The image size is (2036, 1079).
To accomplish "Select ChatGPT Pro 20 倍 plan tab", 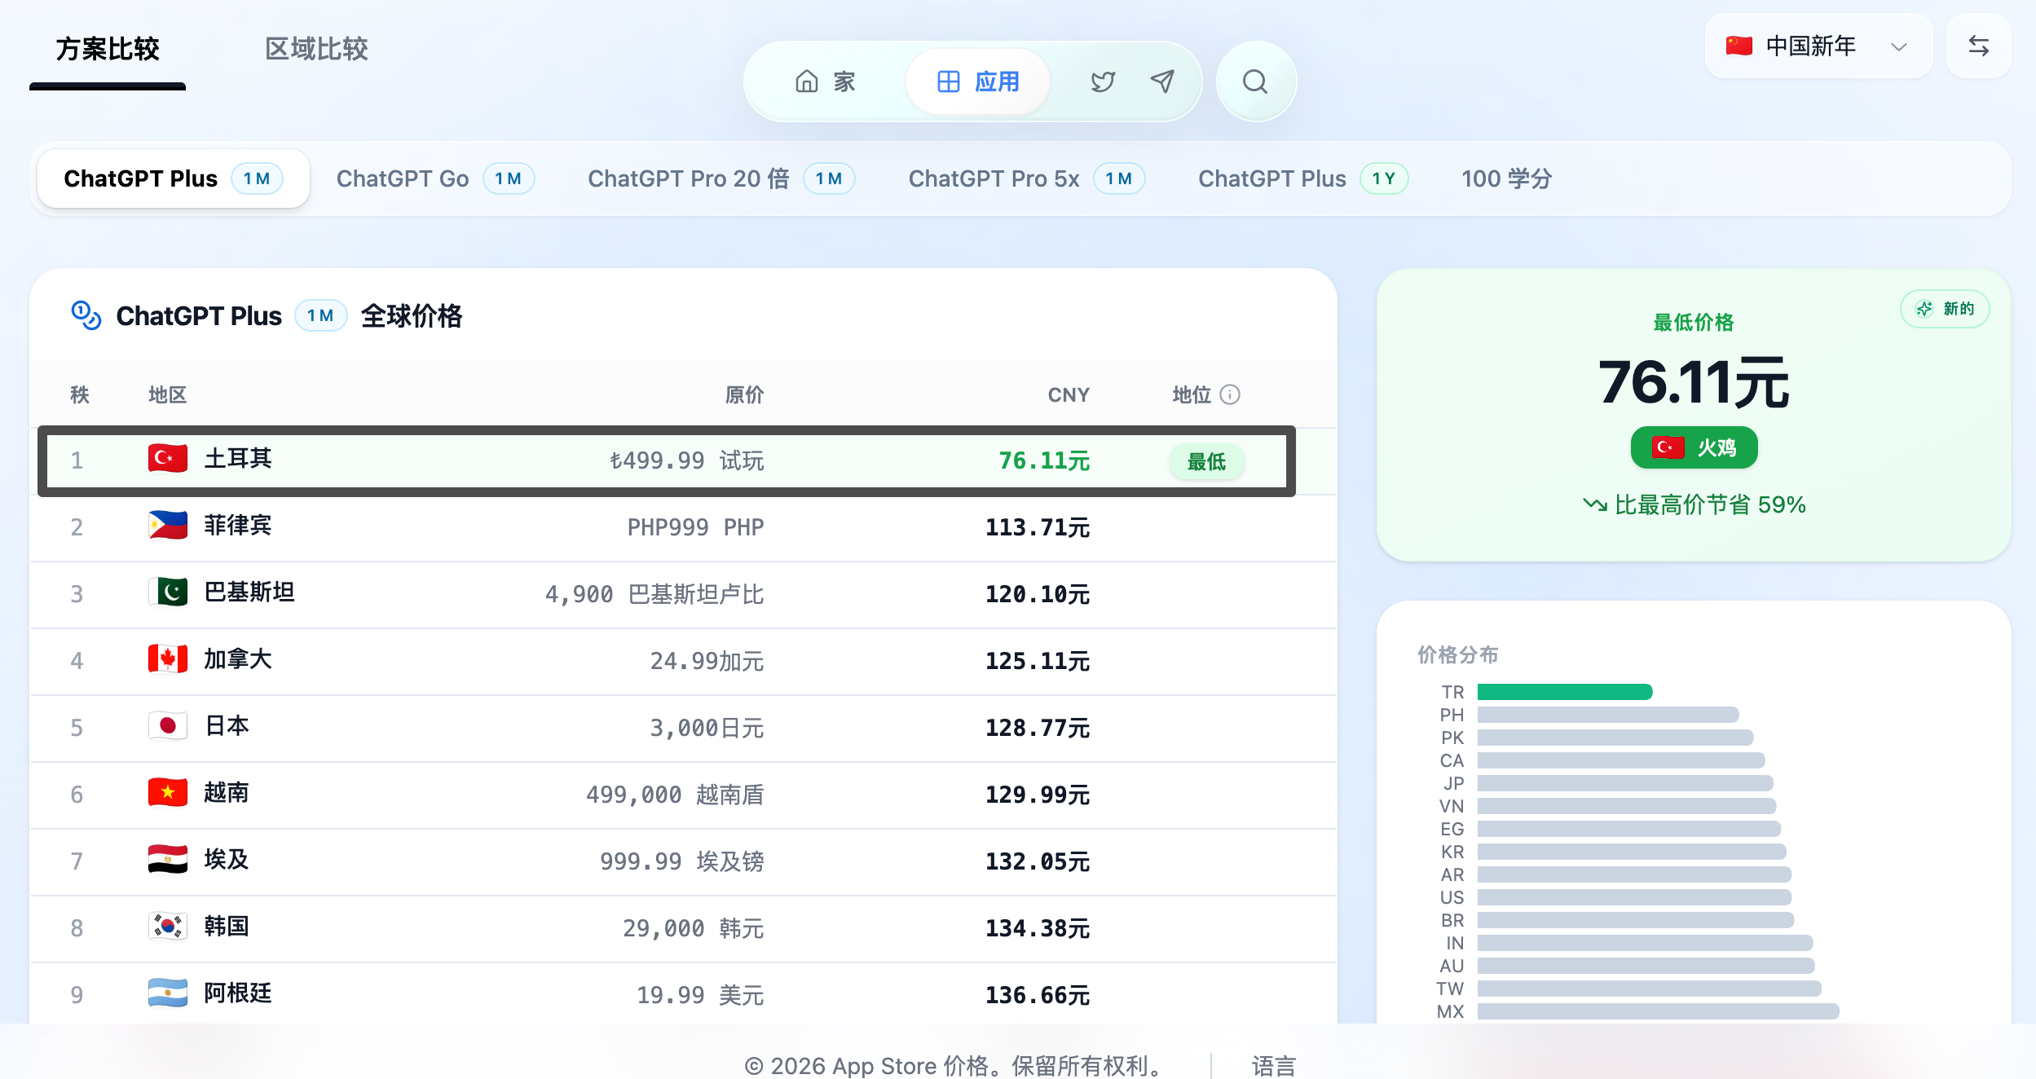I will [x=721, y=178].
